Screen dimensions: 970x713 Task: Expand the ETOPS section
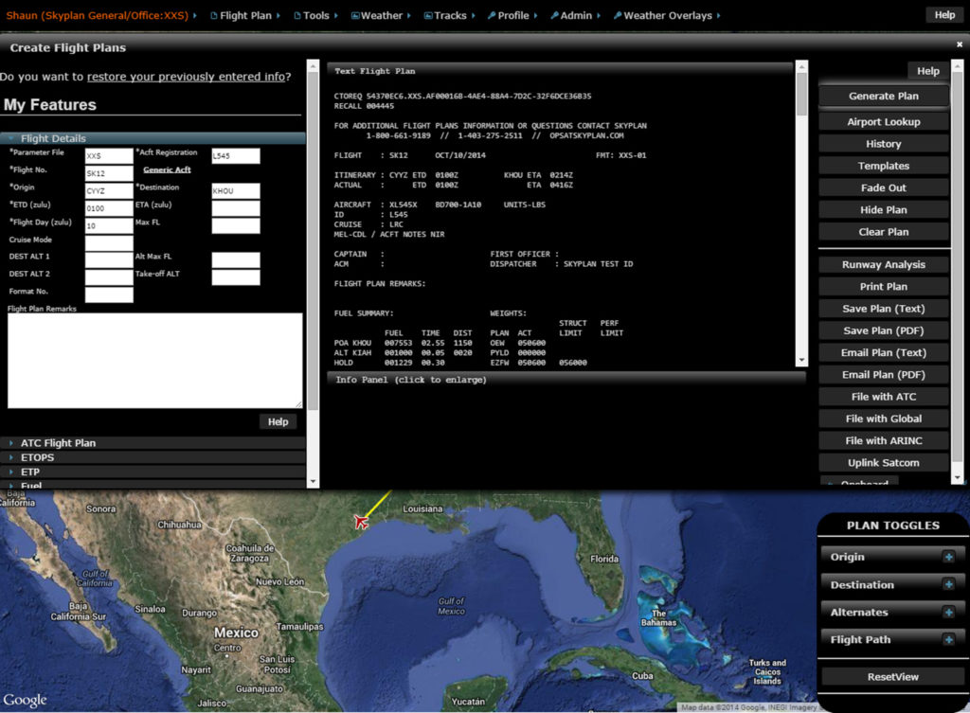[x=153, y=457]
